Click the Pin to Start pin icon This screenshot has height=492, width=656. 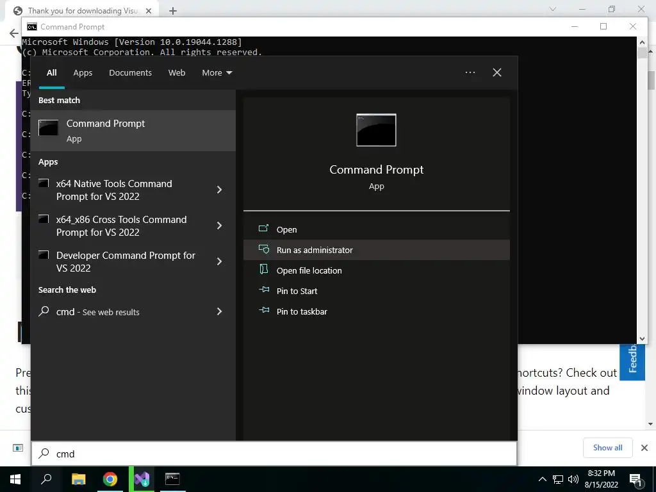pyautogui.click(x=263, y=290)
